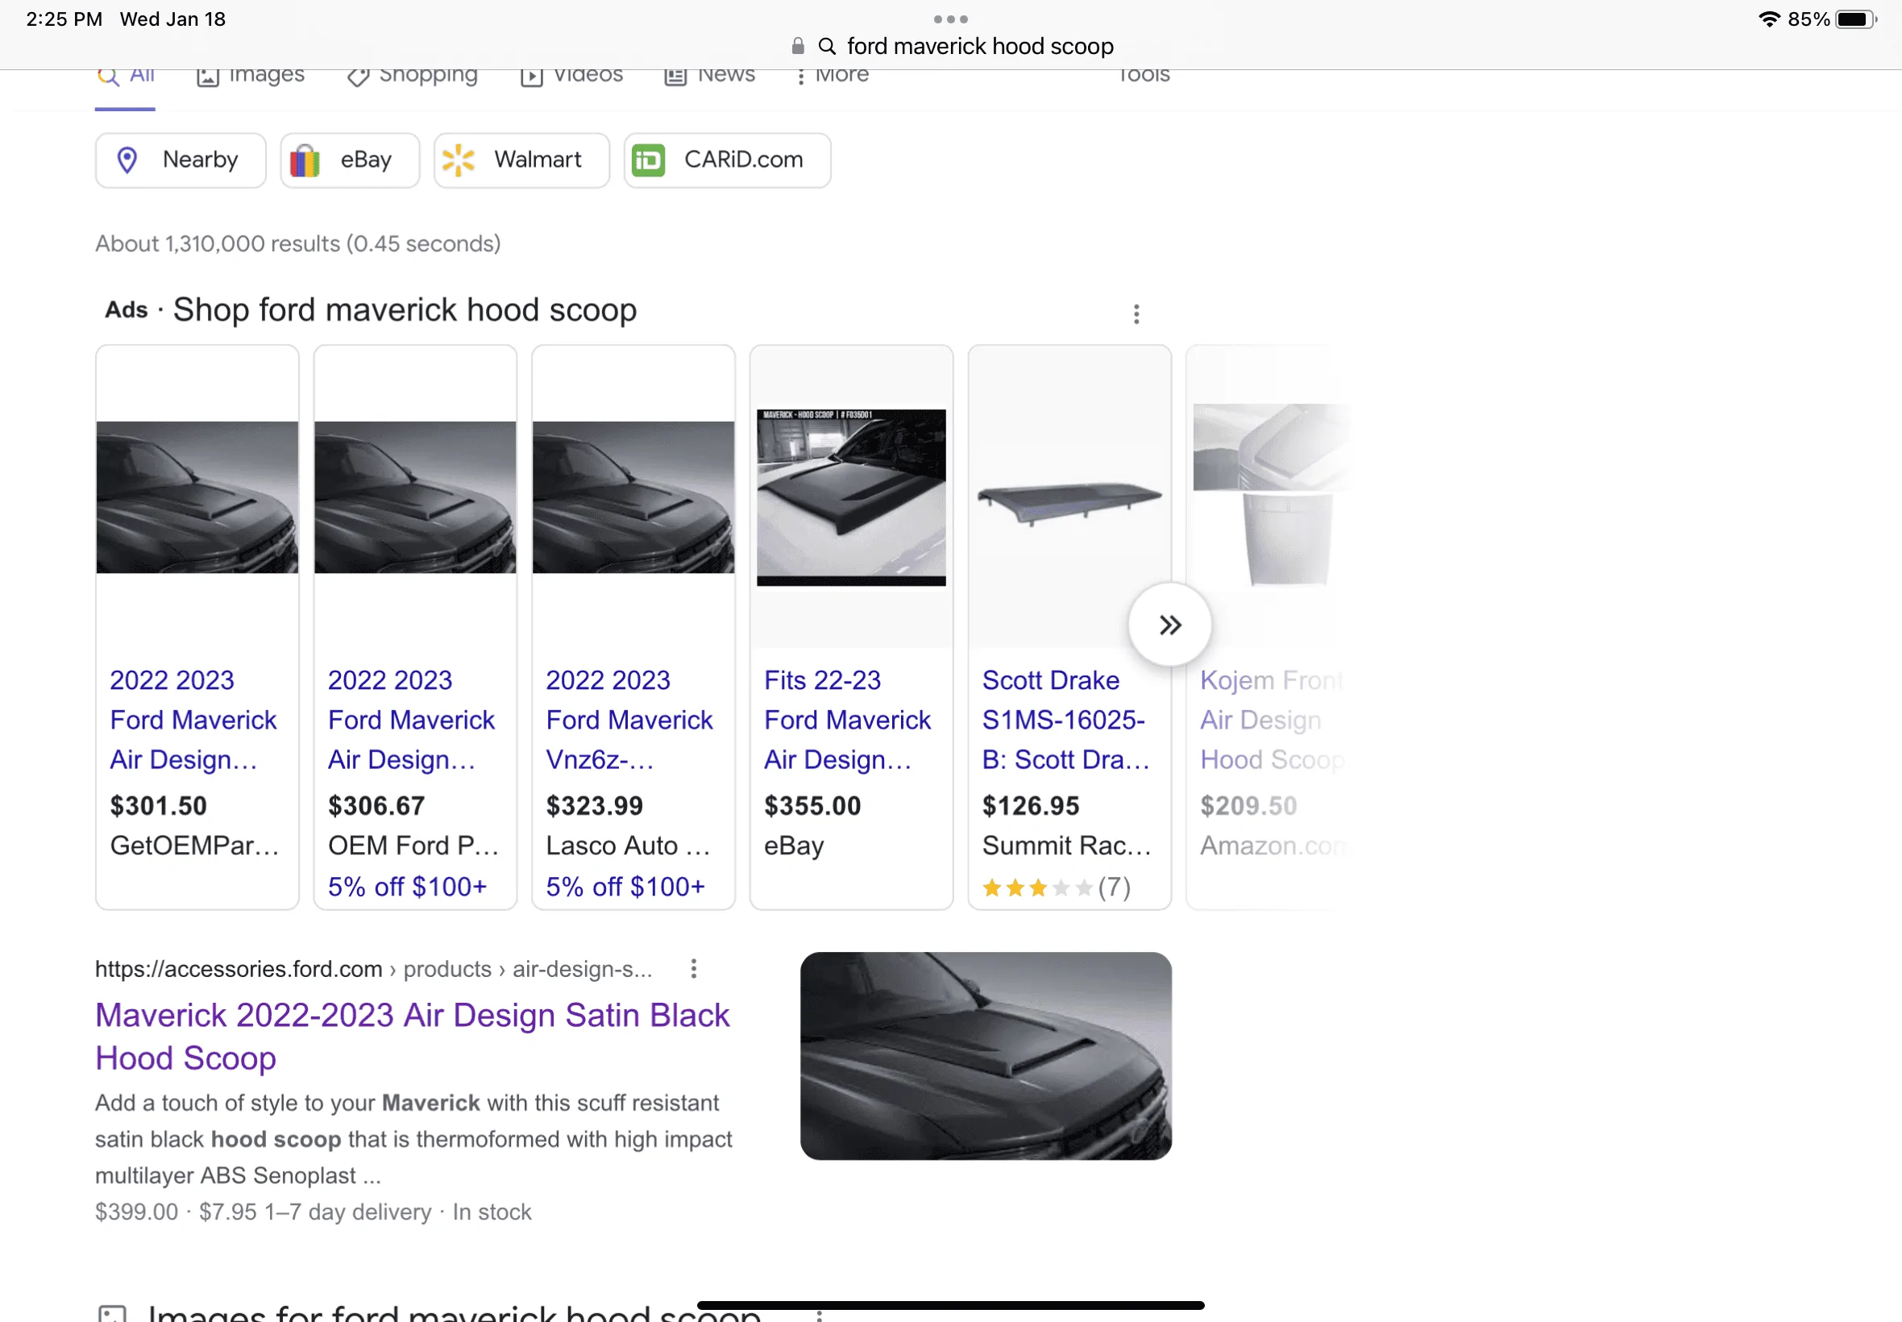Tap the address bar search text
This screenshot has width=1902, height=1322.
pyautogui.click(x=979, y=47)
